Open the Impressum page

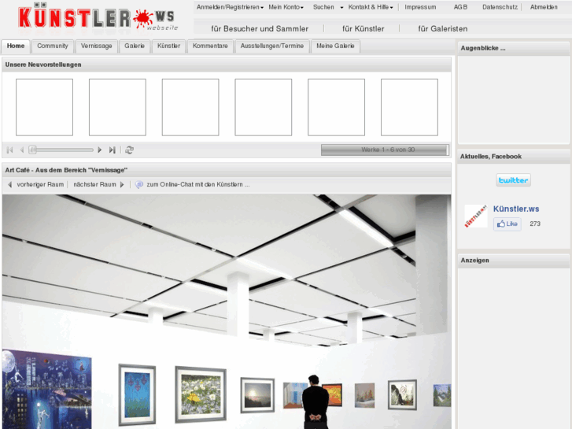point(420,7)
